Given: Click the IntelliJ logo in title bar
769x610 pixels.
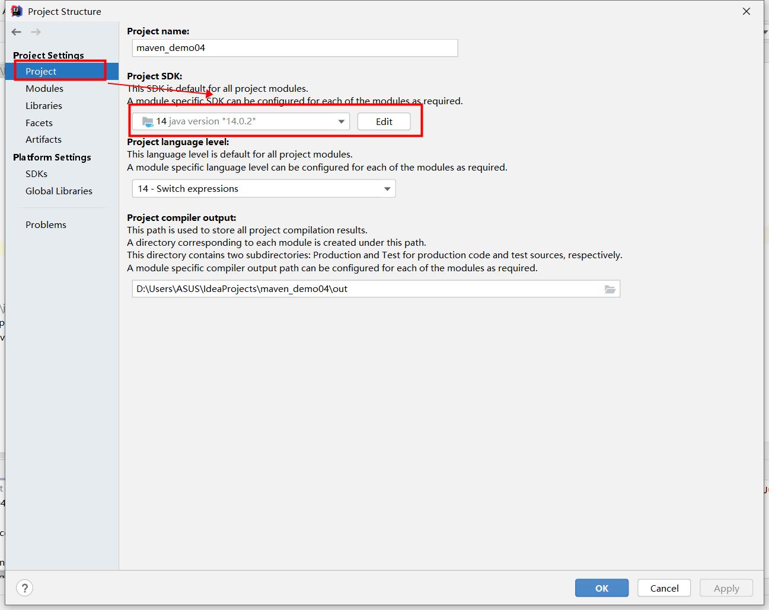Looking at the screenshot, I should click(x=16, y=11).
